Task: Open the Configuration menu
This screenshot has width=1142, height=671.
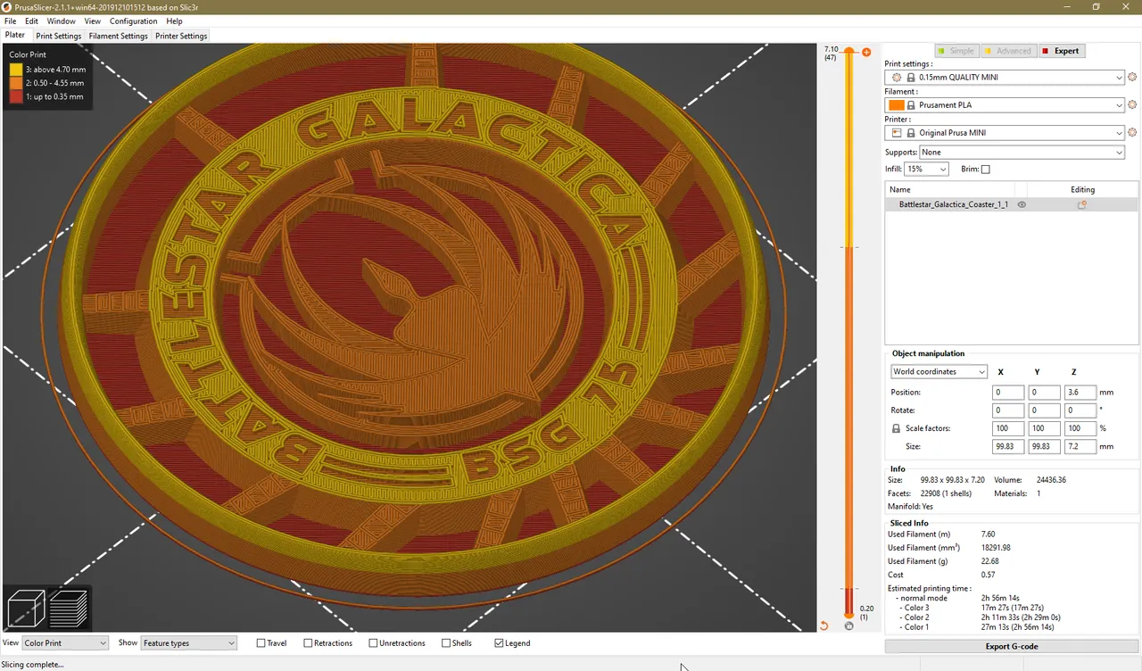Action: point(133,21)
